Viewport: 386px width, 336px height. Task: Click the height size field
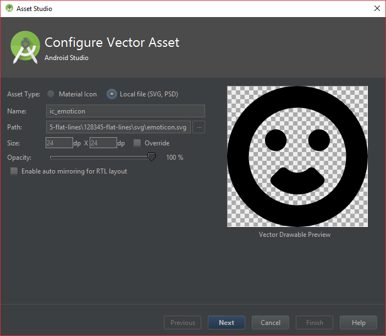[103, 143]
